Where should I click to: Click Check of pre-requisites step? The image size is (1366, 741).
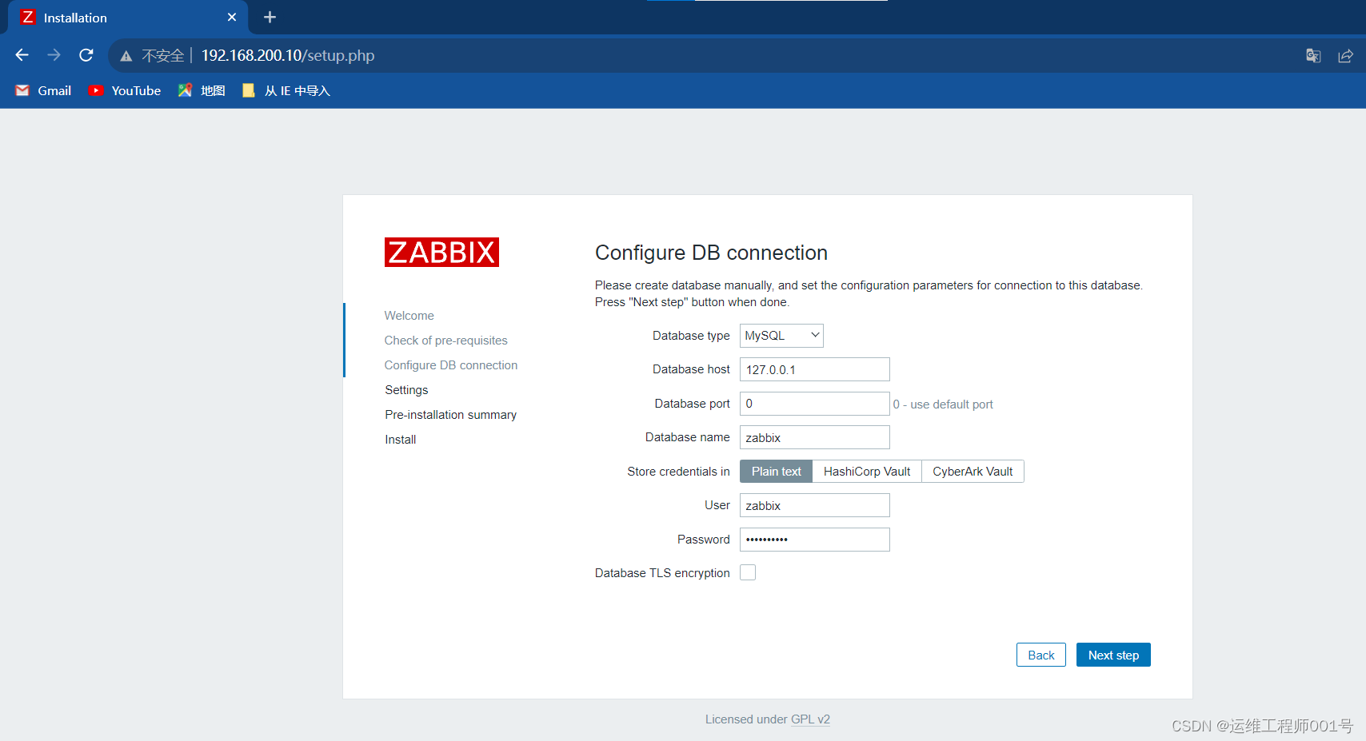tap(445, 341)
